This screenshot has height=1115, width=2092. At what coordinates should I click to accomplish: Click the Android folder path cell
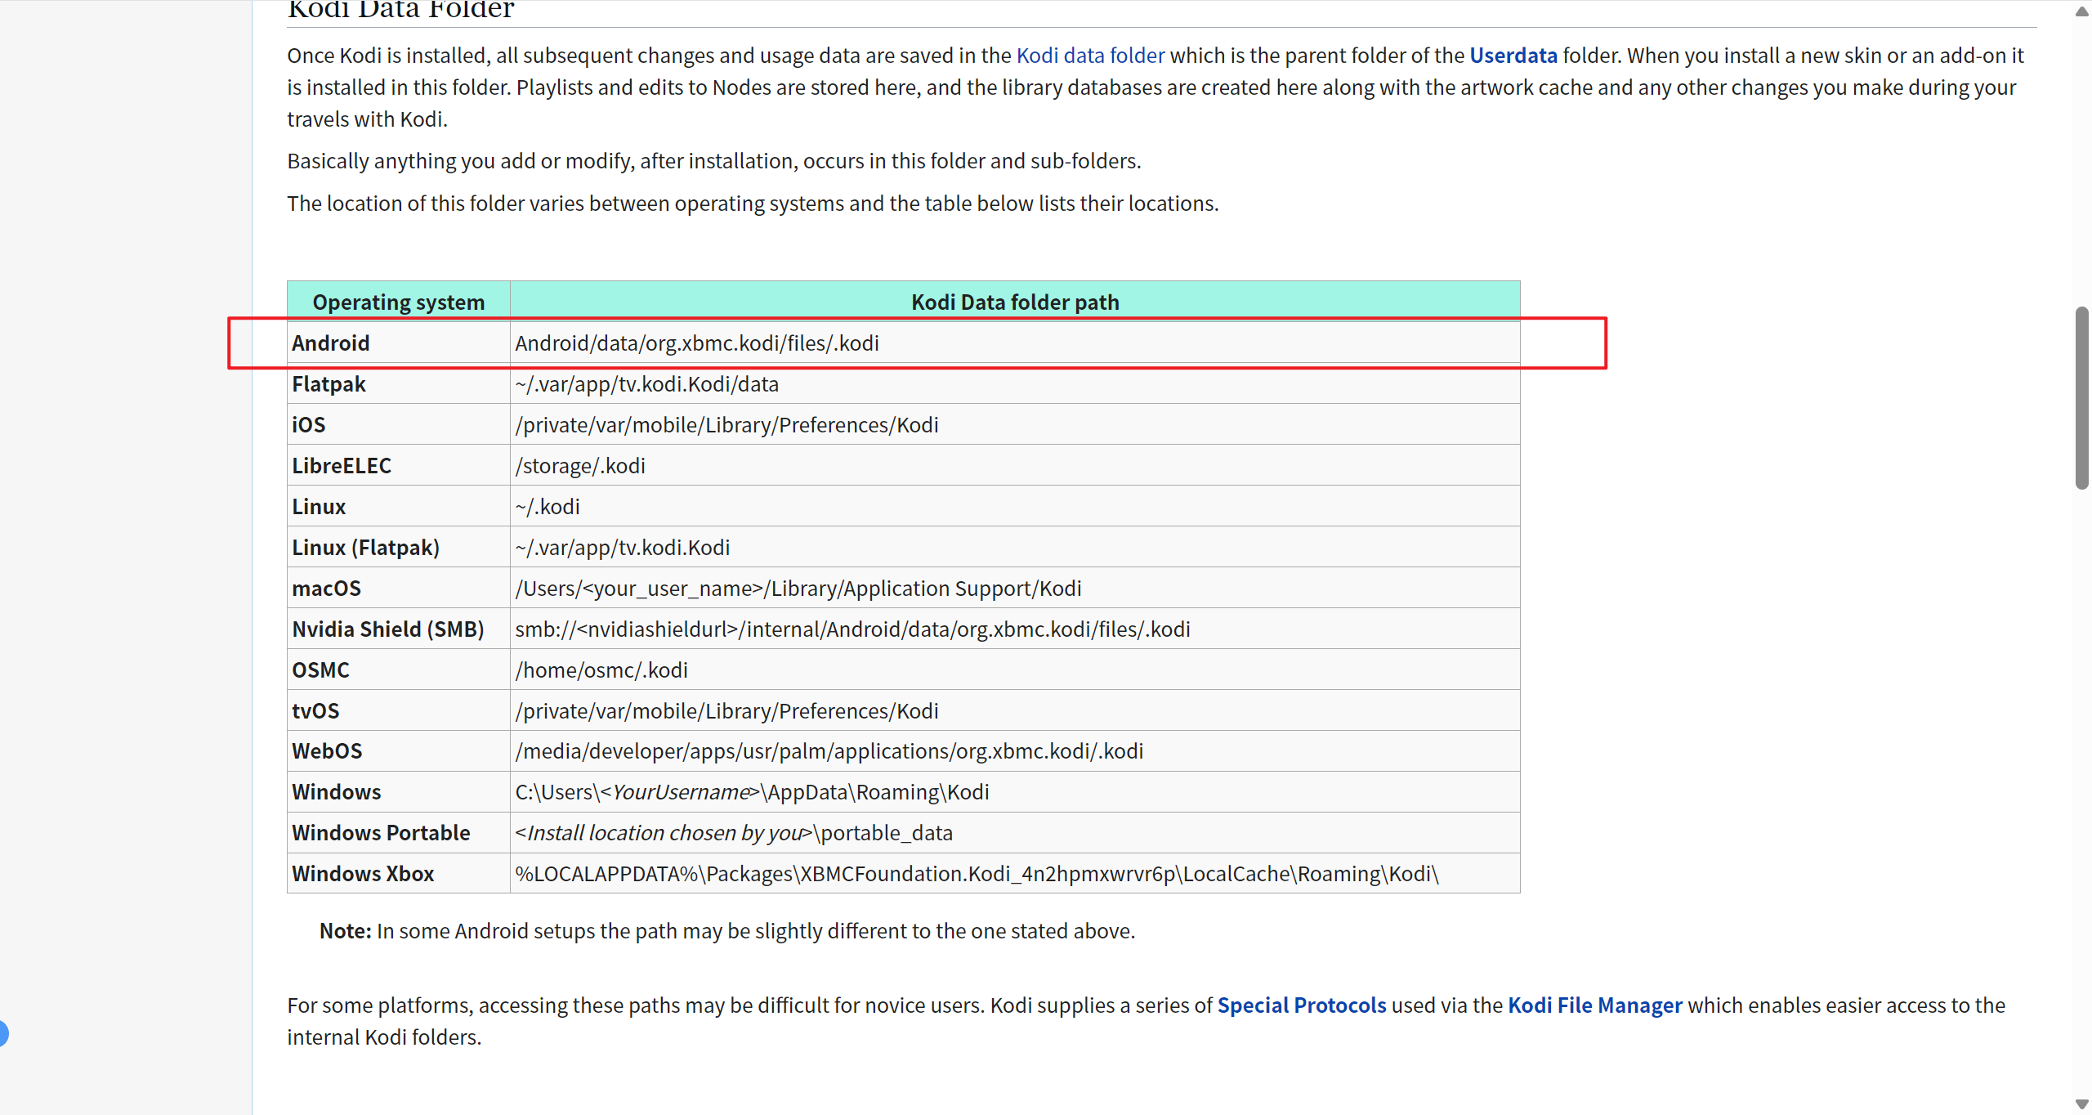(696, 343)
